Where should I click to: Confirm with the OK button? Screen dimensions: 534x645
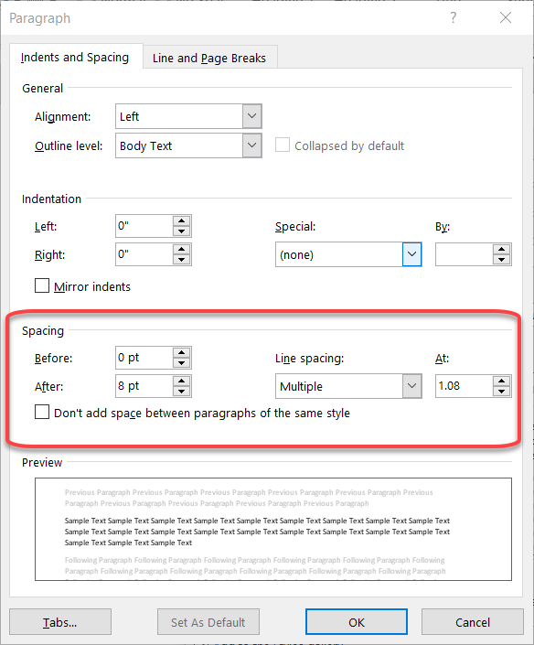(x=357, y=622)
